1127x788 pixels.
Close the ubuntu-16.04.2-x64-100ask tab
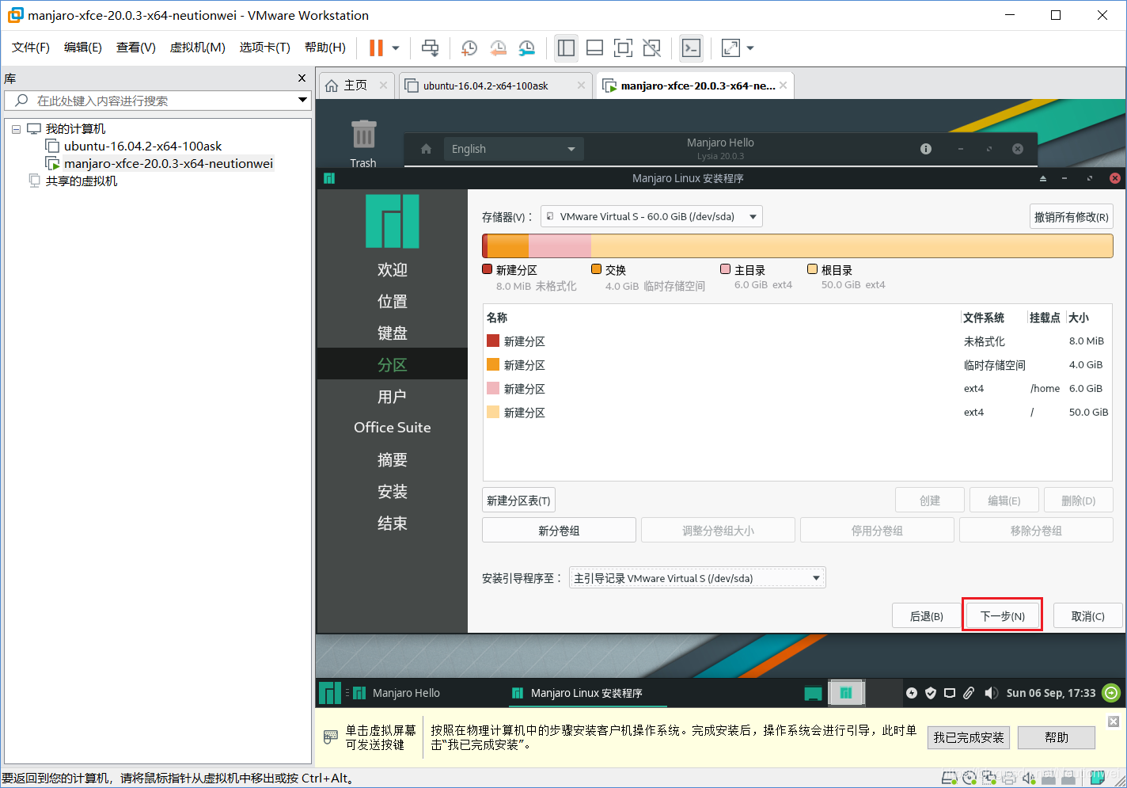(581, 85)
